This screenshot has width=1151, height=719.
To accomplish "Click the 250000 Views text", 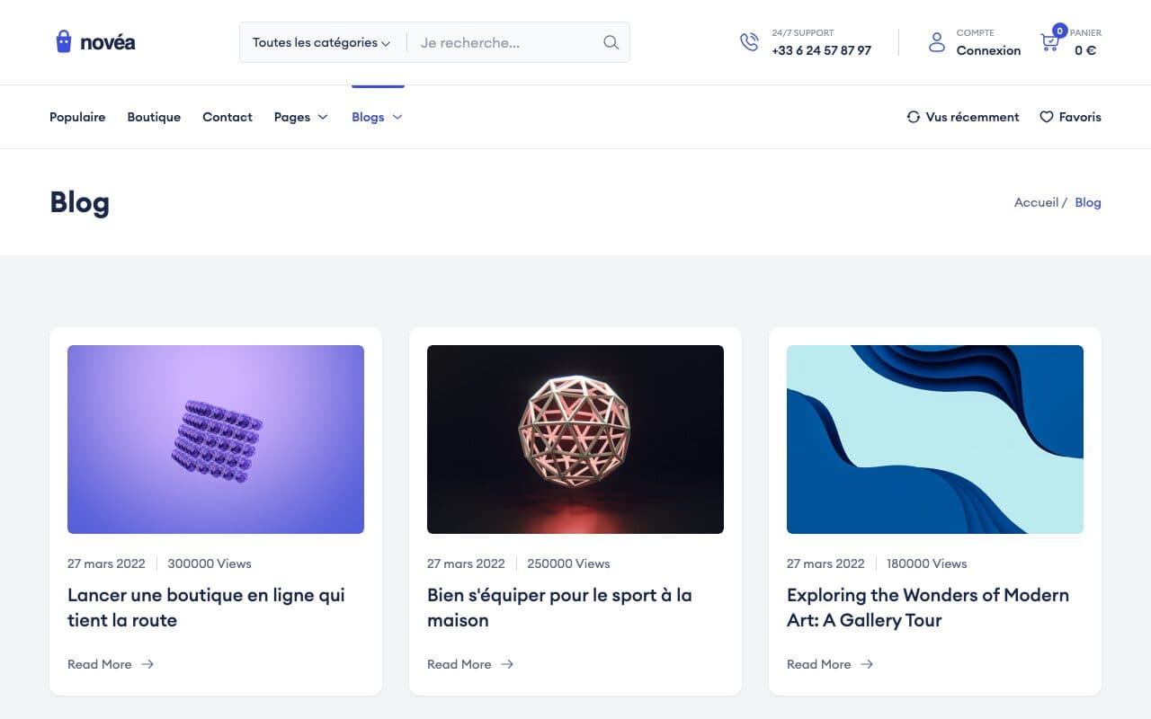I will pyautogui.click(x=568, y=564).
